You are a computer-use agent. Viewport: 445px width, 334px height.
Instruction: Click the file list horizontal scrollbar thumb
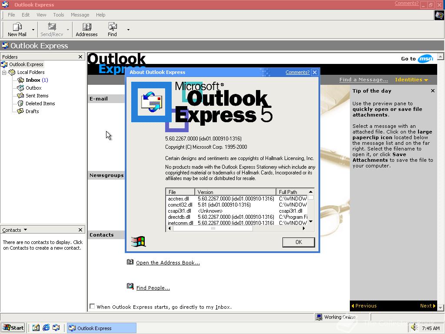[213, 228]
